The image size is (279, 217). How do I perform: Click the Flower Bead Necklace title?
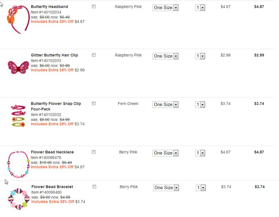pos(52,152)
